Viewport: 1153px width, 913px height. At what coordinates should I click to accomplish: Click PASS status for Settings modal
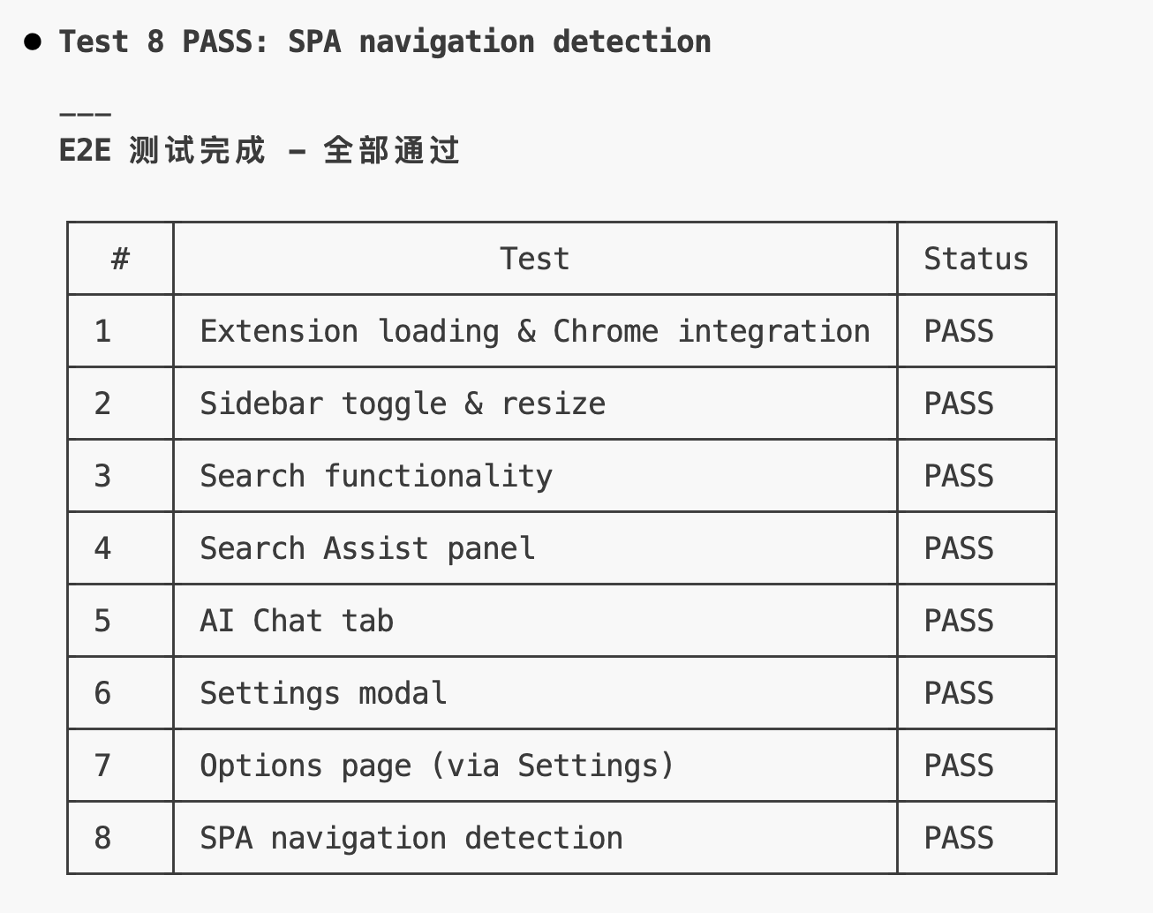point(959,693)
